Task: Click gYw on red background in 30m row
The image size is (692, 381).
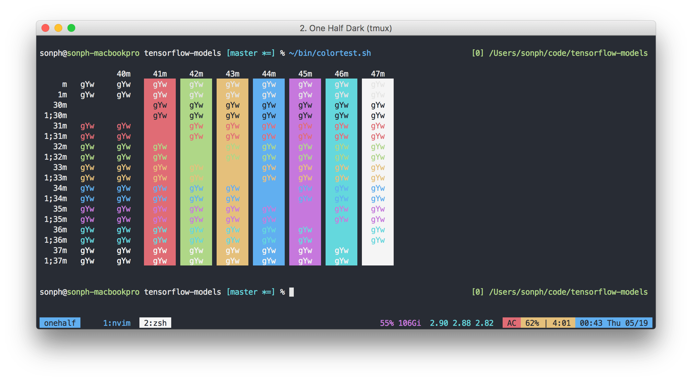Action: point(160,105)
